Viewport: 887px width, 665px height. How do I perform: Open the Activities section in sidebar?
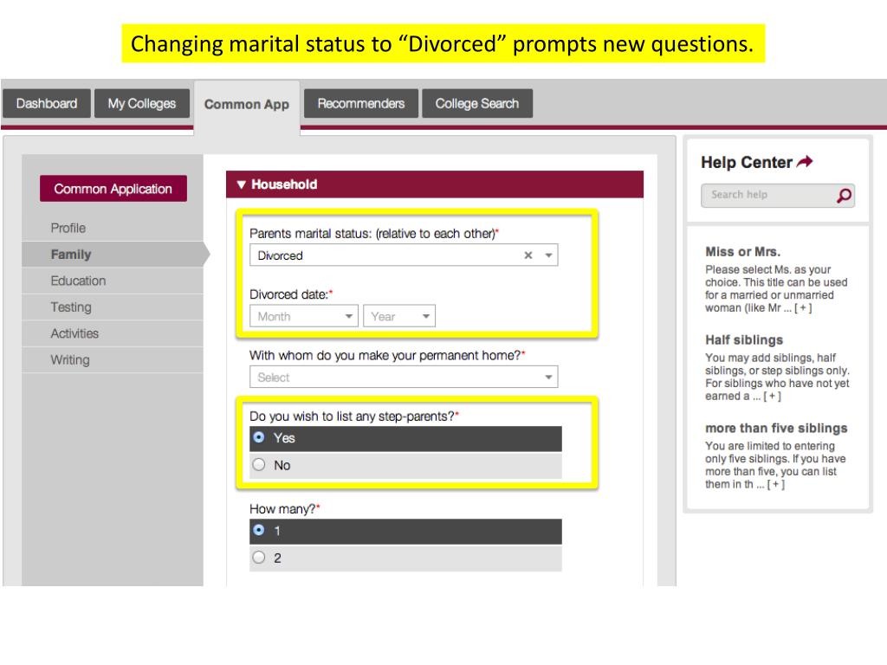(x=113, y=333)
